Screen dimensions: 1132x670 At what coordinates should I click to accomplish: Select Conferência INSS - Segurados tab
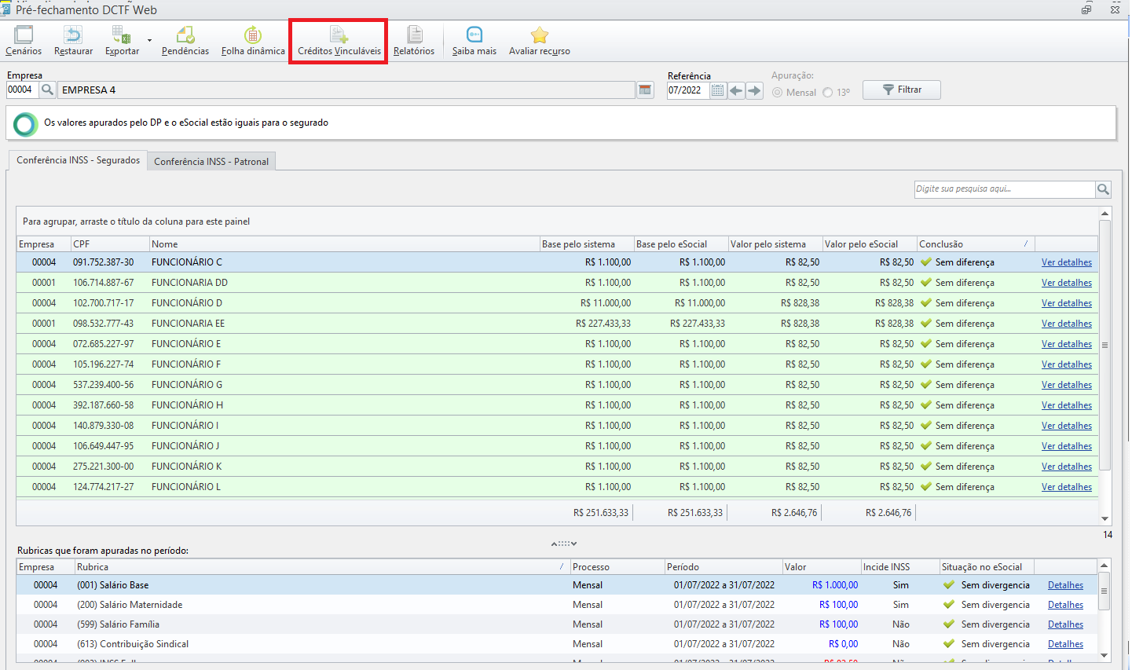coord(78,159)
